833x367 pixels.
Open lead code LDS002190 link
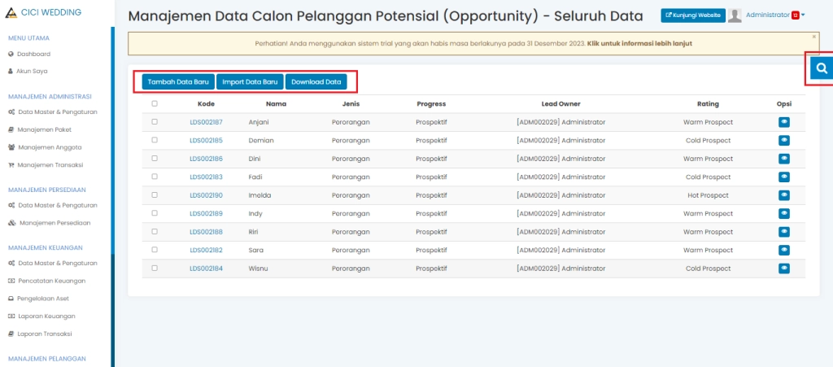(x=206, y=195)
